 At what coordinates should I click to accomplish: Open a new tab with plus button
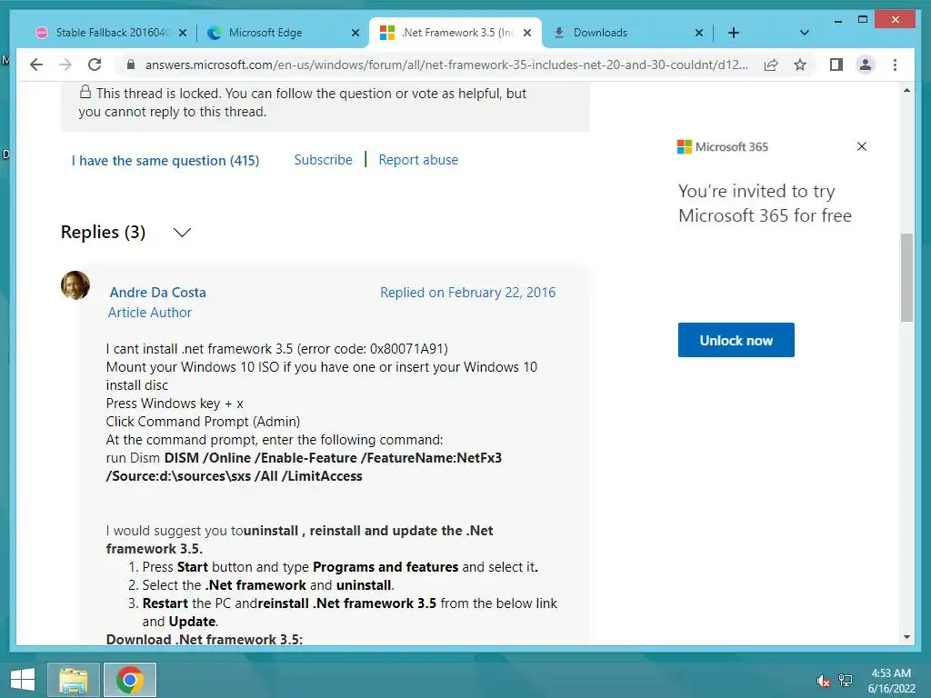tap(734, 33)
